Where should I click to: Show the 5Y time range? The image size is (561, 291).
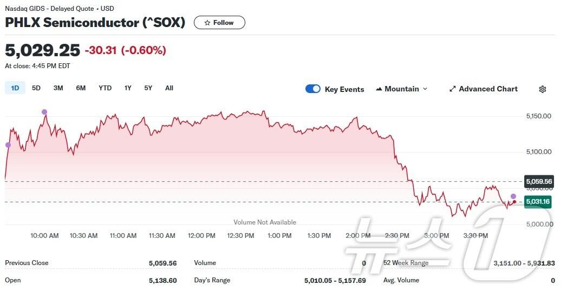click(x=148, y=88)
